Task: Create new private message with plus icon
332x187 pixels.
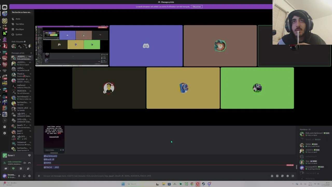Action: (31, 53)
